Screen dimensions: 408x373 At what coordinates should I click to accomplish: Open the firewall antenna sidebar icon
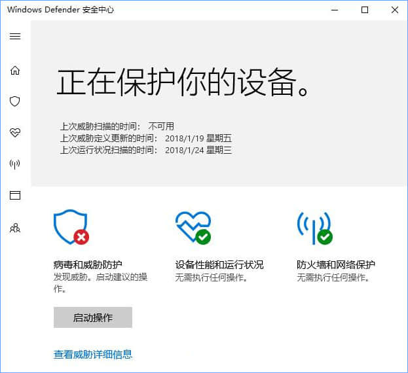(x=15, y=164)
